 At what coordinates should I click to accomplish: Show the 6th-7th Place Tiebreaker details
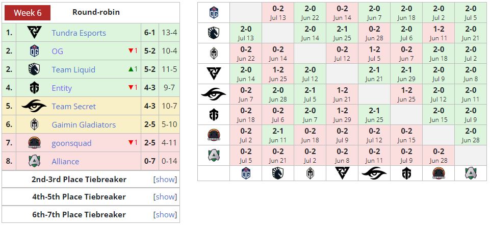[x=165, y=215]
